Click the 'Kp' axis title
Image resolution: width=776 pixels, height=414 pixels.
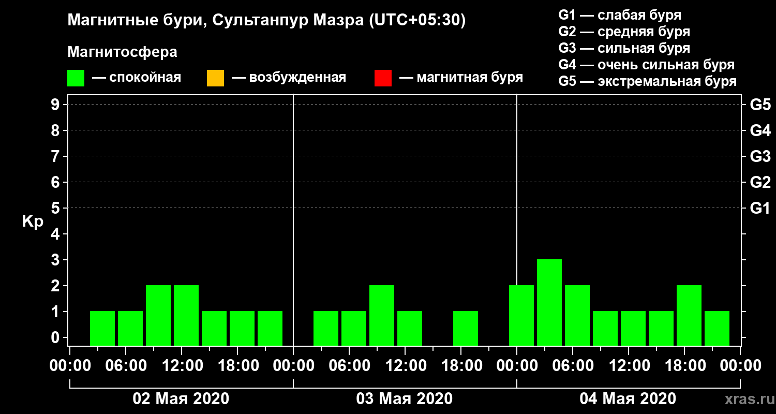point(33,221)
